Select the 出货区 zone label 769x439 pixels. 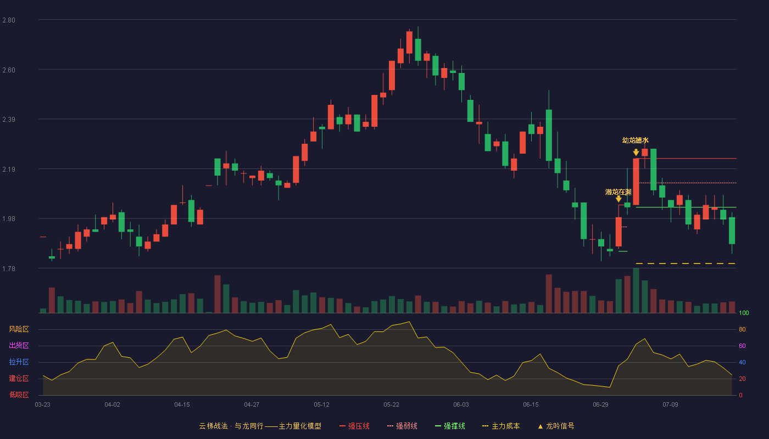point(19,346)
